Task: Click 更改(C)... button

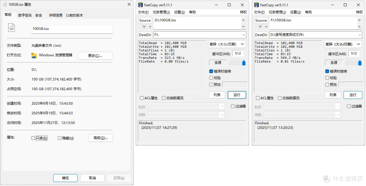Action: pos(95,56)
